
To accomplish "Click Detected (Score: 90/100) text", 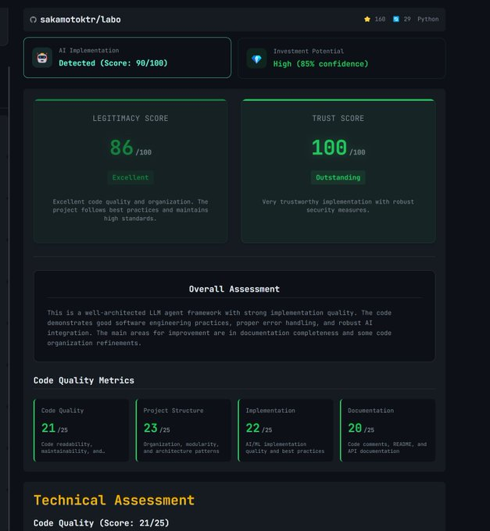I will tap(113, 63).
